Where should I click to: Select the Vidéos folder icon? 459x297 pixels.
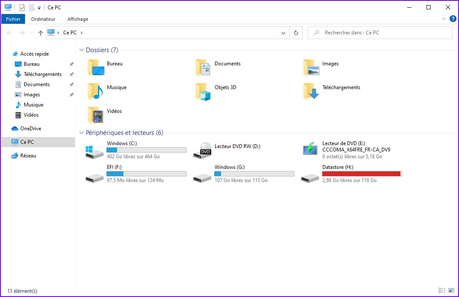click(96, 115)
